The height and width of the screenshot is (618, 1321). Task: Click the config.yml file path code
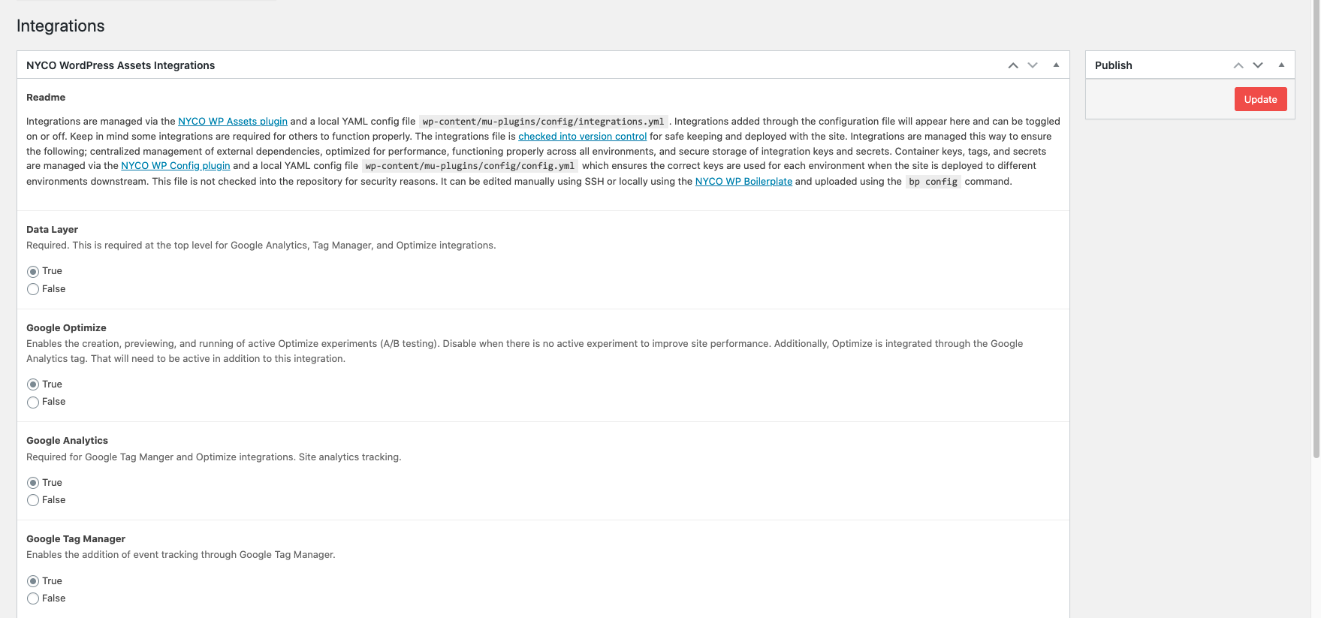tap(469, 166)
